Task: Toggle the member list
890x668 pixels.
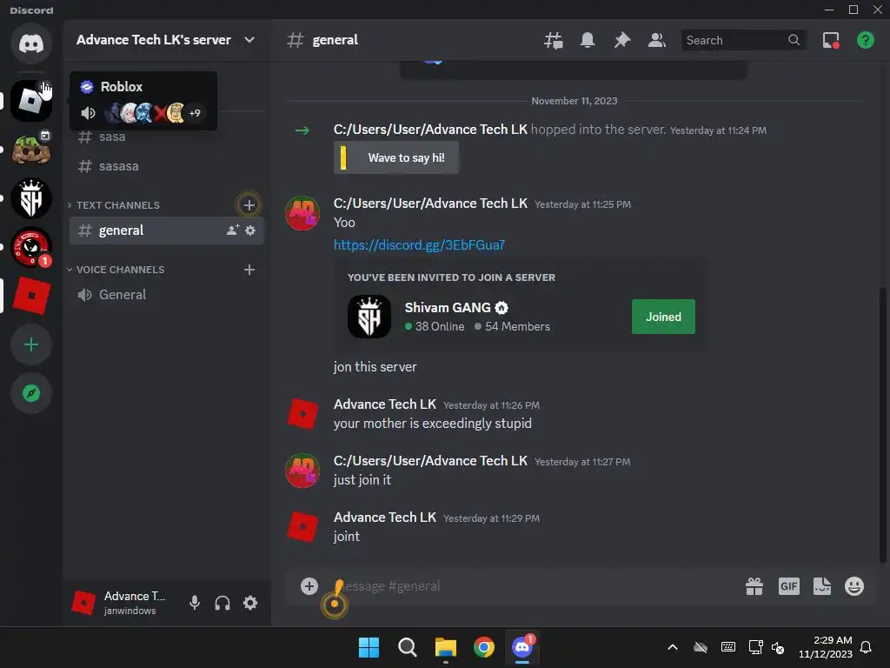Action: click(657, 40)
